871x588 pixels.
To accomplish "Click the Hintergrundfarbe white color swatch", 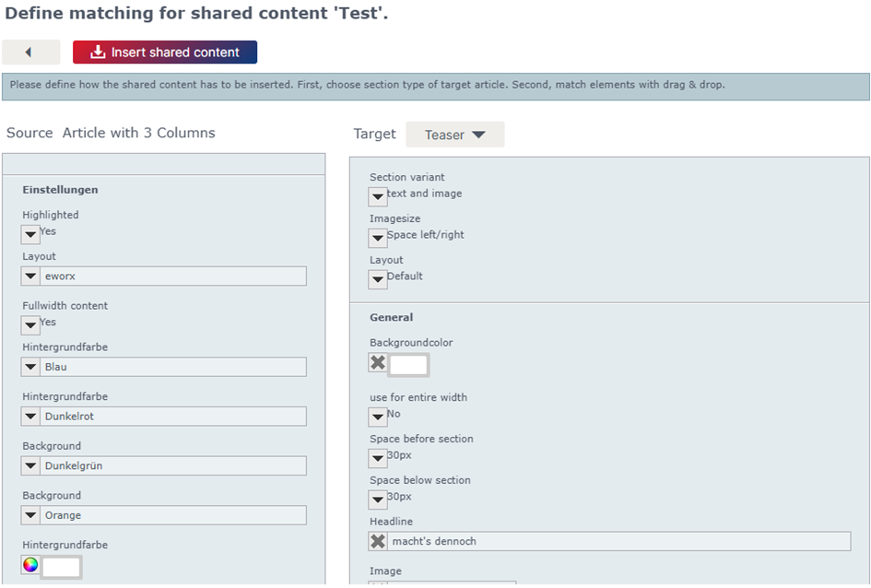I will tap(62, 568).
